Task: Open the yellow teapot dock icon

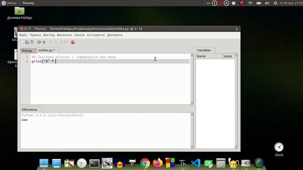Action: click(233, 163)
